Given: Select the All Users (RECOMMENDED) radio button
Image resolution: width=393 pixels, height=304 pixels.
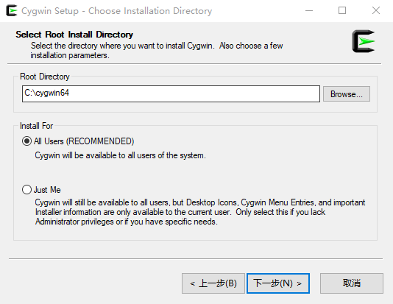Looking at the screenshot, I should tap(26, 141).
